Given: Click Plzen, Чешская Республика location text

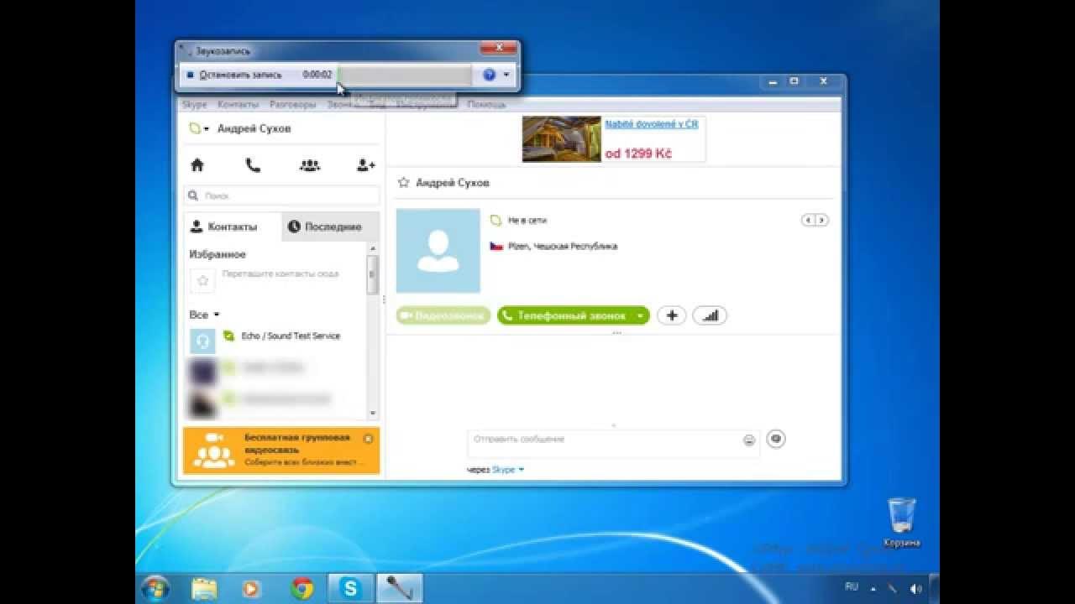Looking at the screenshot, I should [x=563, y=246].
